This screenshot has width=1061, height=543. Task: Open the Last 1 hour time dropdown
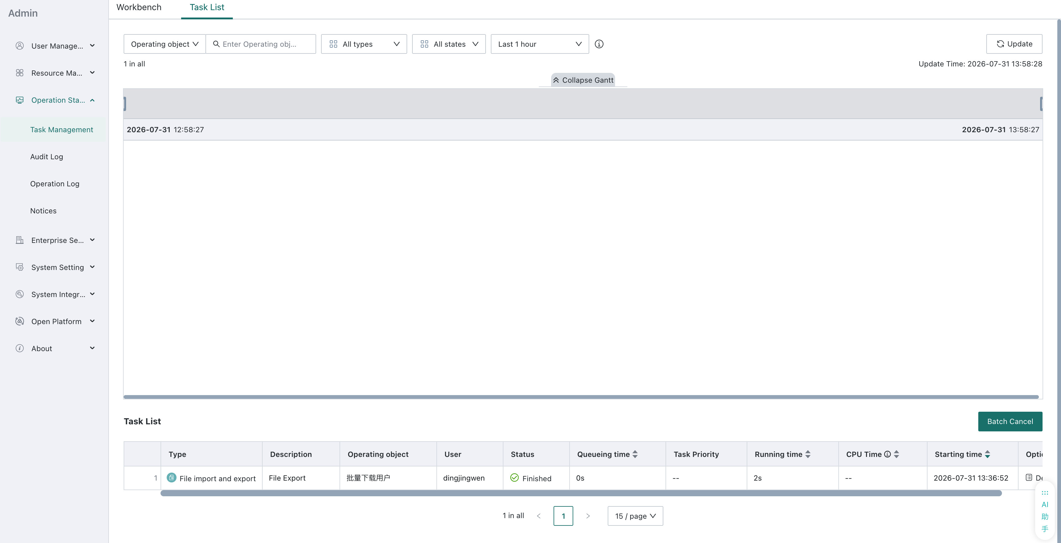click(539, 44)
